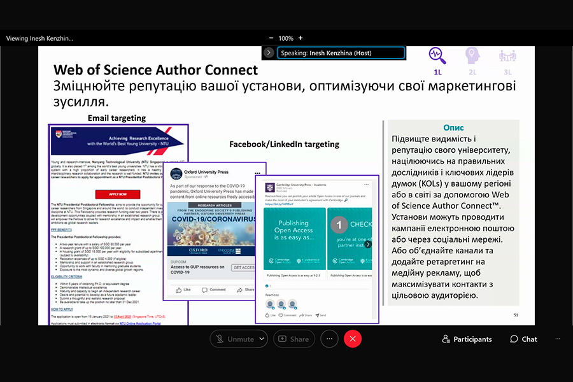Comment on the Cambridge LinkedIn post
The height and width of the screenshot is (382, 573).
click(x=287, y=315)
